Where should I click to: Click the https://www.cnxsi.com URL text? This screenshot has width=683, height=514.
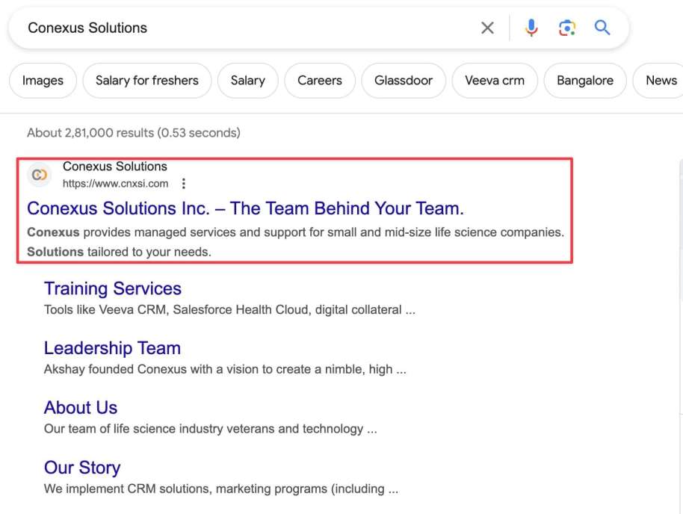tap(115, 184)
